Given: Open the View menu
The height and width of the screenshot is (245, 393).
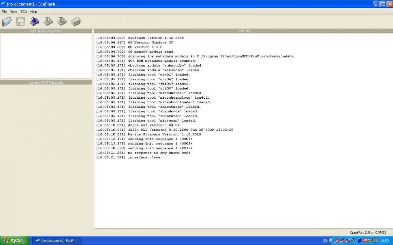Looking at the screenshot, I should pyautogui.click(x=13, y=12).
